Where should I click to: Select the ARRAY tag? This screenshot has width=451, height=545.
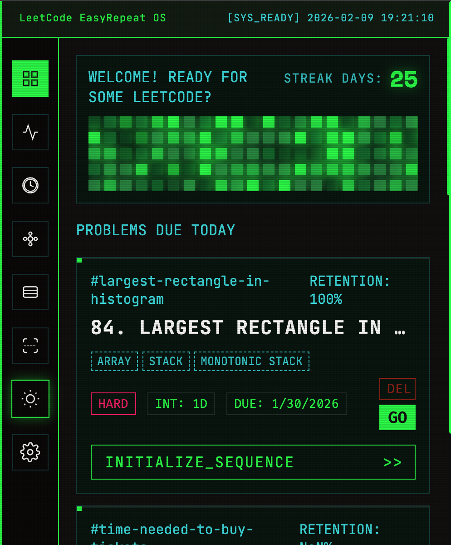coord(114,361)
